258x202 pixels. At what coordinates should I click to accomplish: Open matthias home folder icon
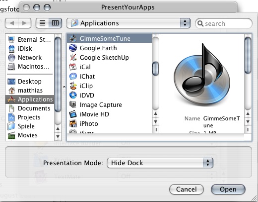click(x=11, y=90)
